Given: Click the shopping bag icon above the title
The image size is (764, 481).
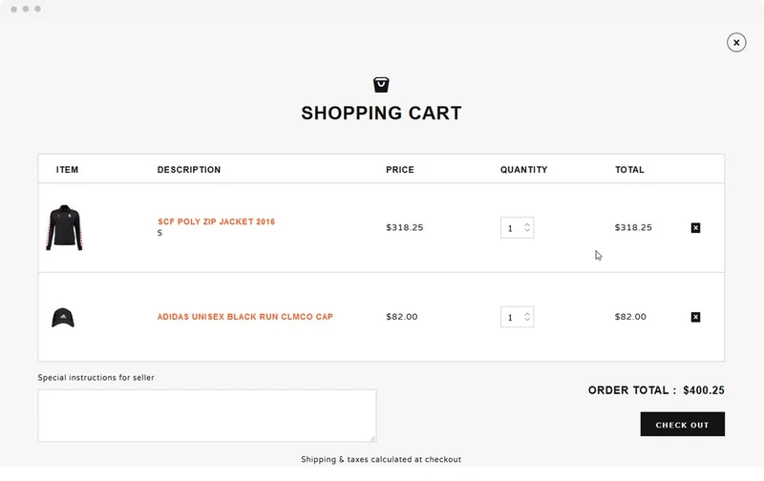Looking at the screenshot, I should (381, 85).
